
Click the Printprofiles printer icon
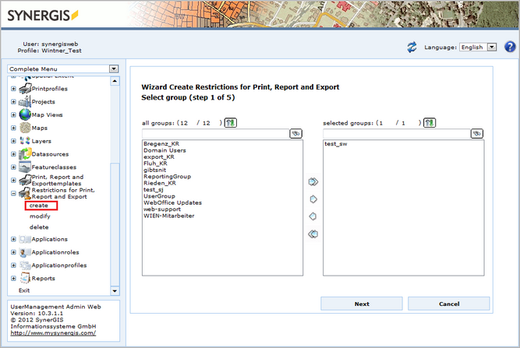(25, 89)
